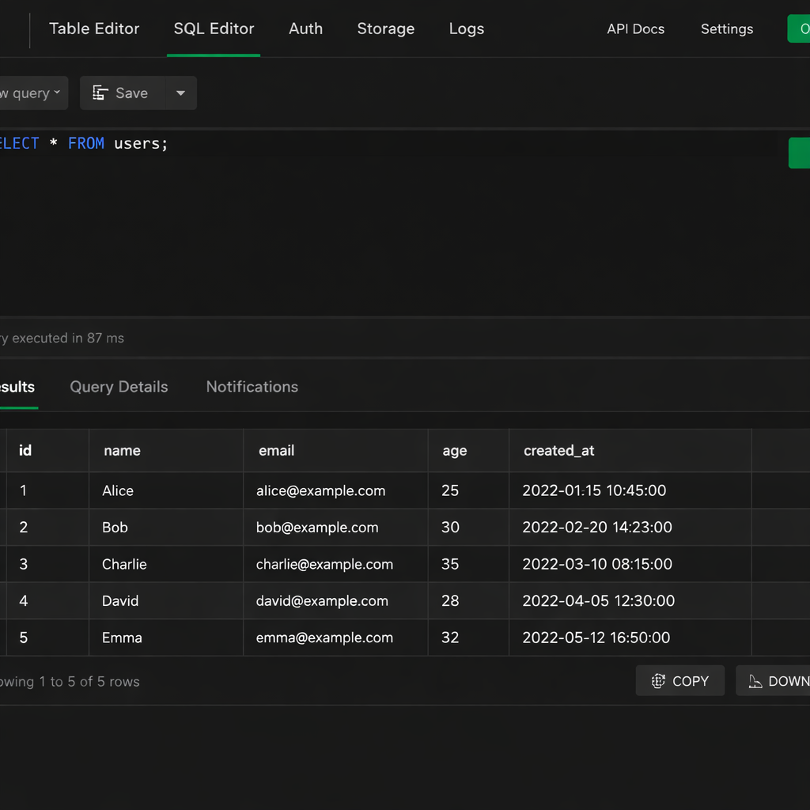Image resolution: width=810 pixels, height=810 pixels.
Task: Click the Save icon in the toolbar
Action: point(100,93)
